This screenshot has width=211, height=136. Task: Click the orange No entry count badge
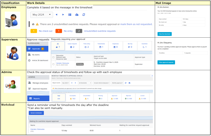pos(58,31)
